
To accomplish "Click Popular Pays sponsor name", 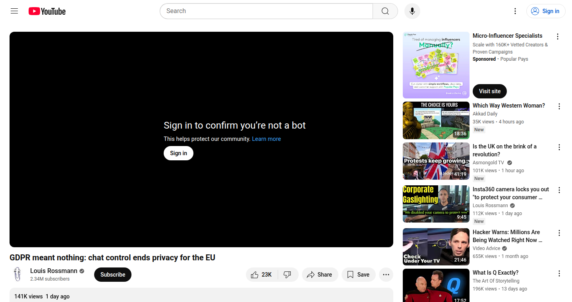I will coord(514,59).
